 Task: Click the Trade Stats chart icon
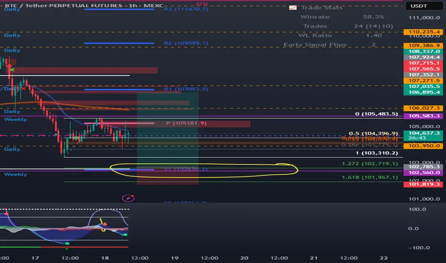pos(292,8)
